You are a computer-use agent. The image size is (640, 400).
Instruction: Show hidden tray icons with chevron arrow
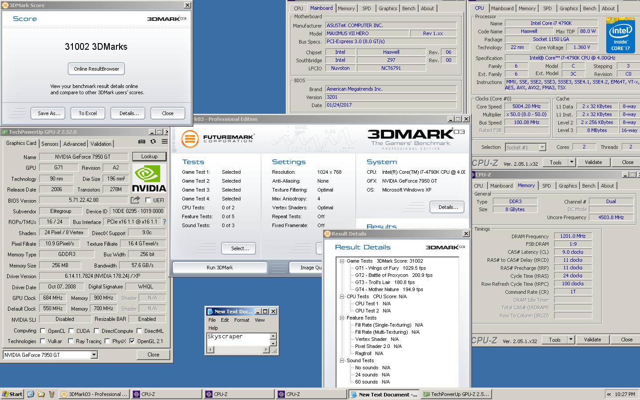click(608, 394)
